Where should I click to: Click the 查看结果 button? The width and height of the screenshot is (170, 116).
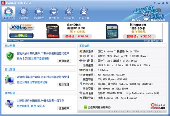coord(64,108)
